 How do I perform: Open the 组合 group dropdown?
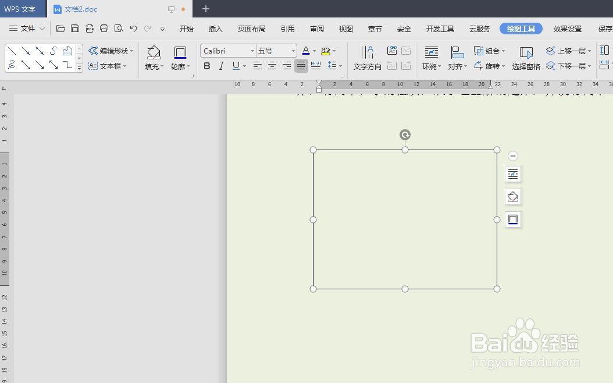coord(490,51)
